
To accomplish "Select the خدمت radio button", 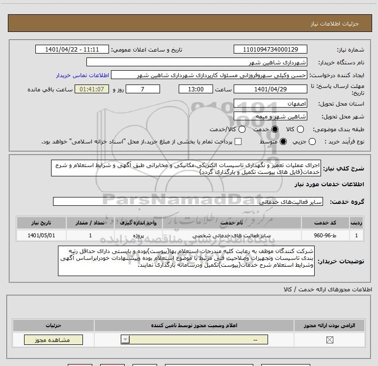I will (x=274, y=129).
